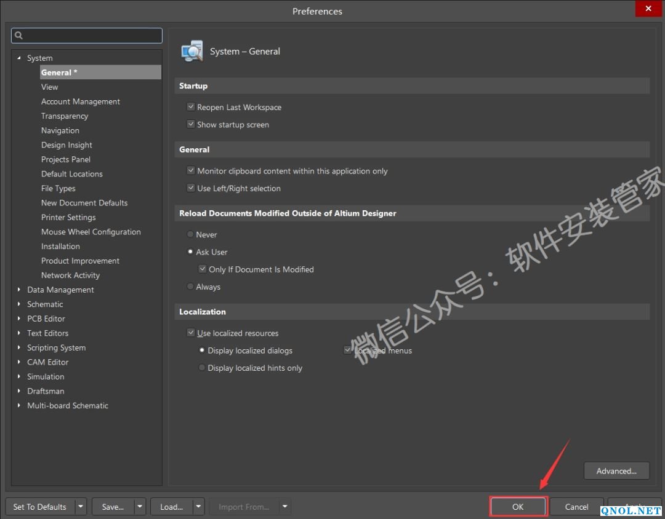
Task: Open the Save dropdown arrow
Action: pyautogui.click(x=140, y=507)
